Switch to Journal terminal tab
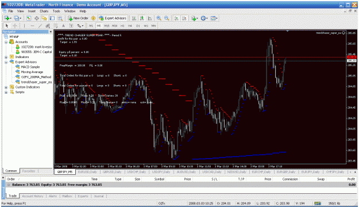 point(99,196)
